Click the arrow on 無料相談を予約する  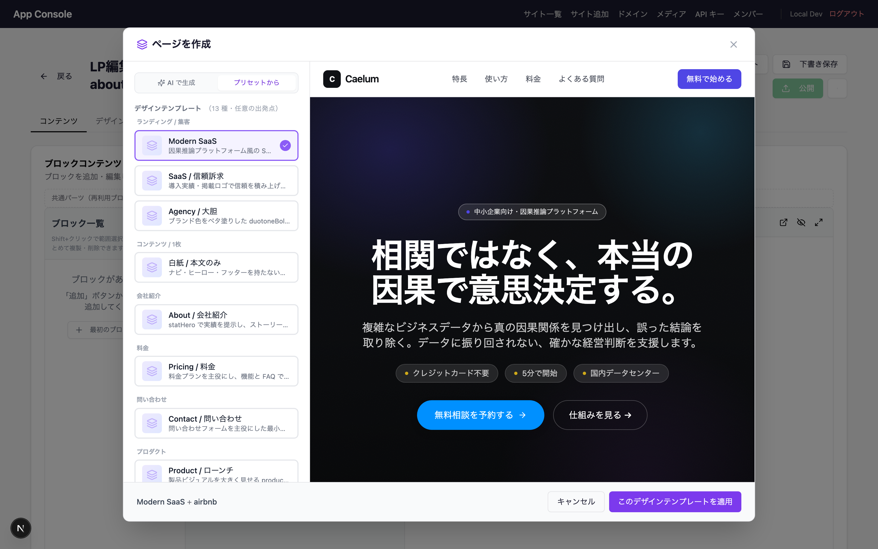pos(522,415)
